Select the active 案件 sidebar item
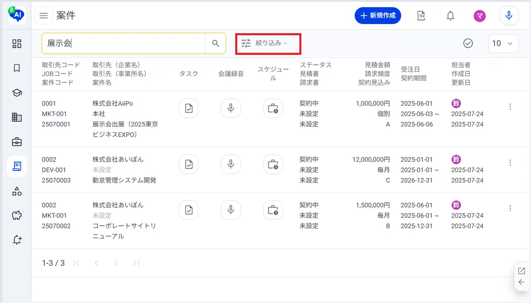 pos(17,166)
